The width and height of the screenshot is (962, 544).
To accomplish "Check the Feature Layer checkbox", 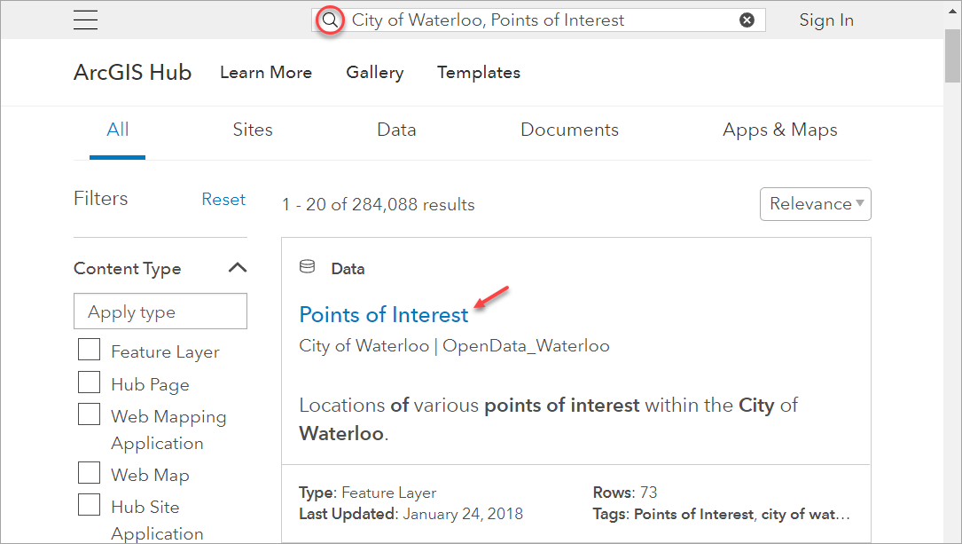I will pos(89,350).
